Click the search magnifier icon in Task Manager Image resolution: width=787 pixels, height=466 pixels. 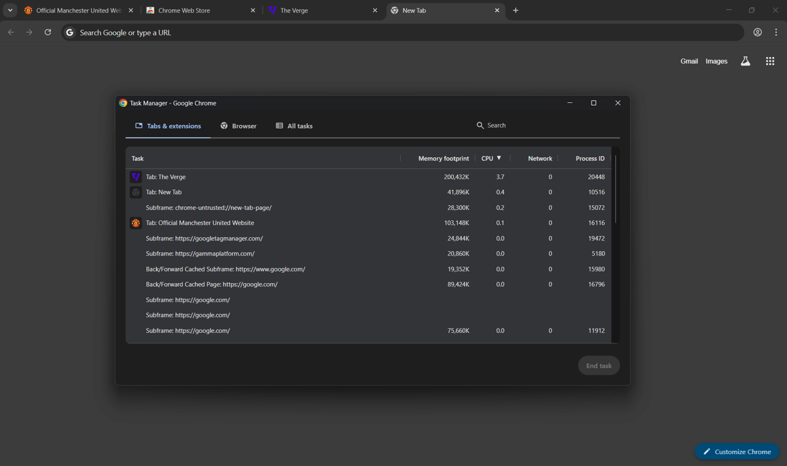[x=480, y=125]
